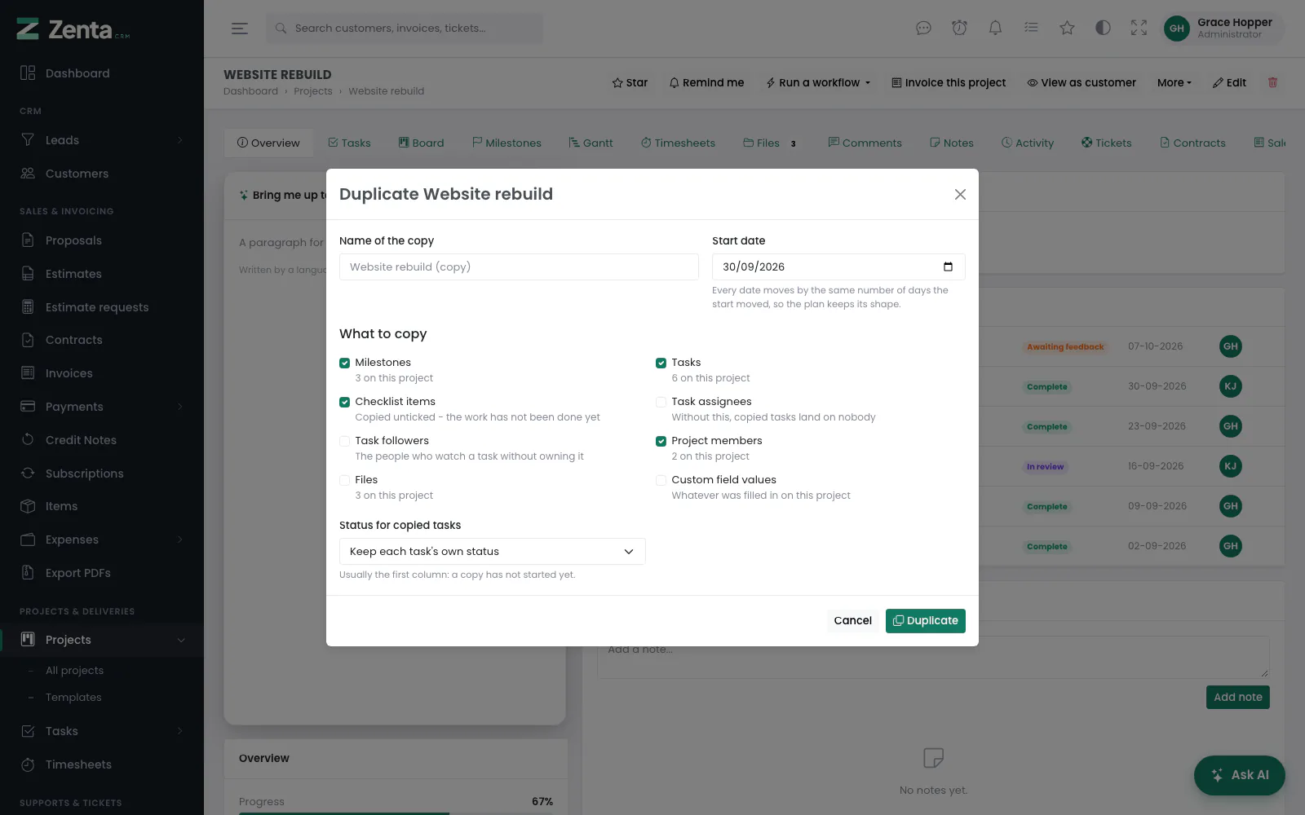The image size is (1305, 815).
Task: Expand the Leads sidebar section
Action: coord(180,140)
